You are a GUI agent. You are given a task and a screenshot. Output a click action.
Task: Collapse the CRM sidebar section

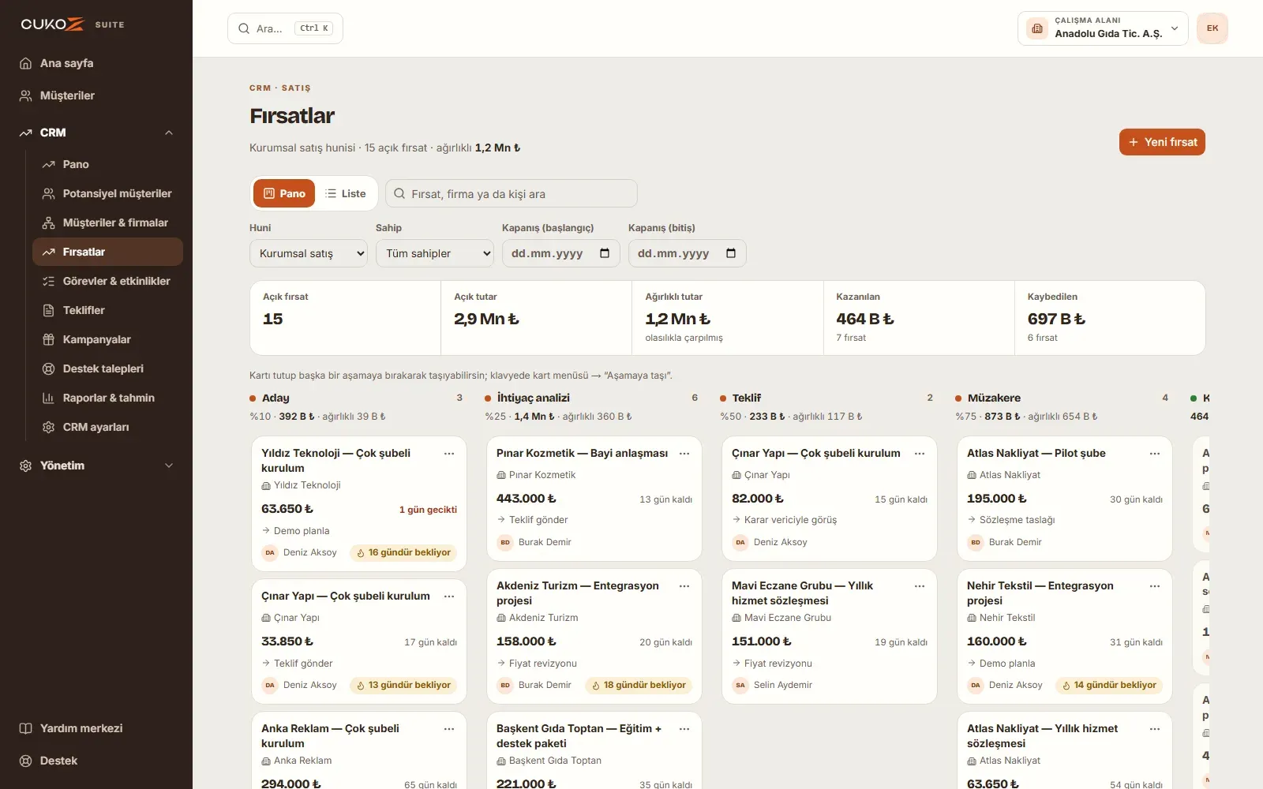point(96,133)
